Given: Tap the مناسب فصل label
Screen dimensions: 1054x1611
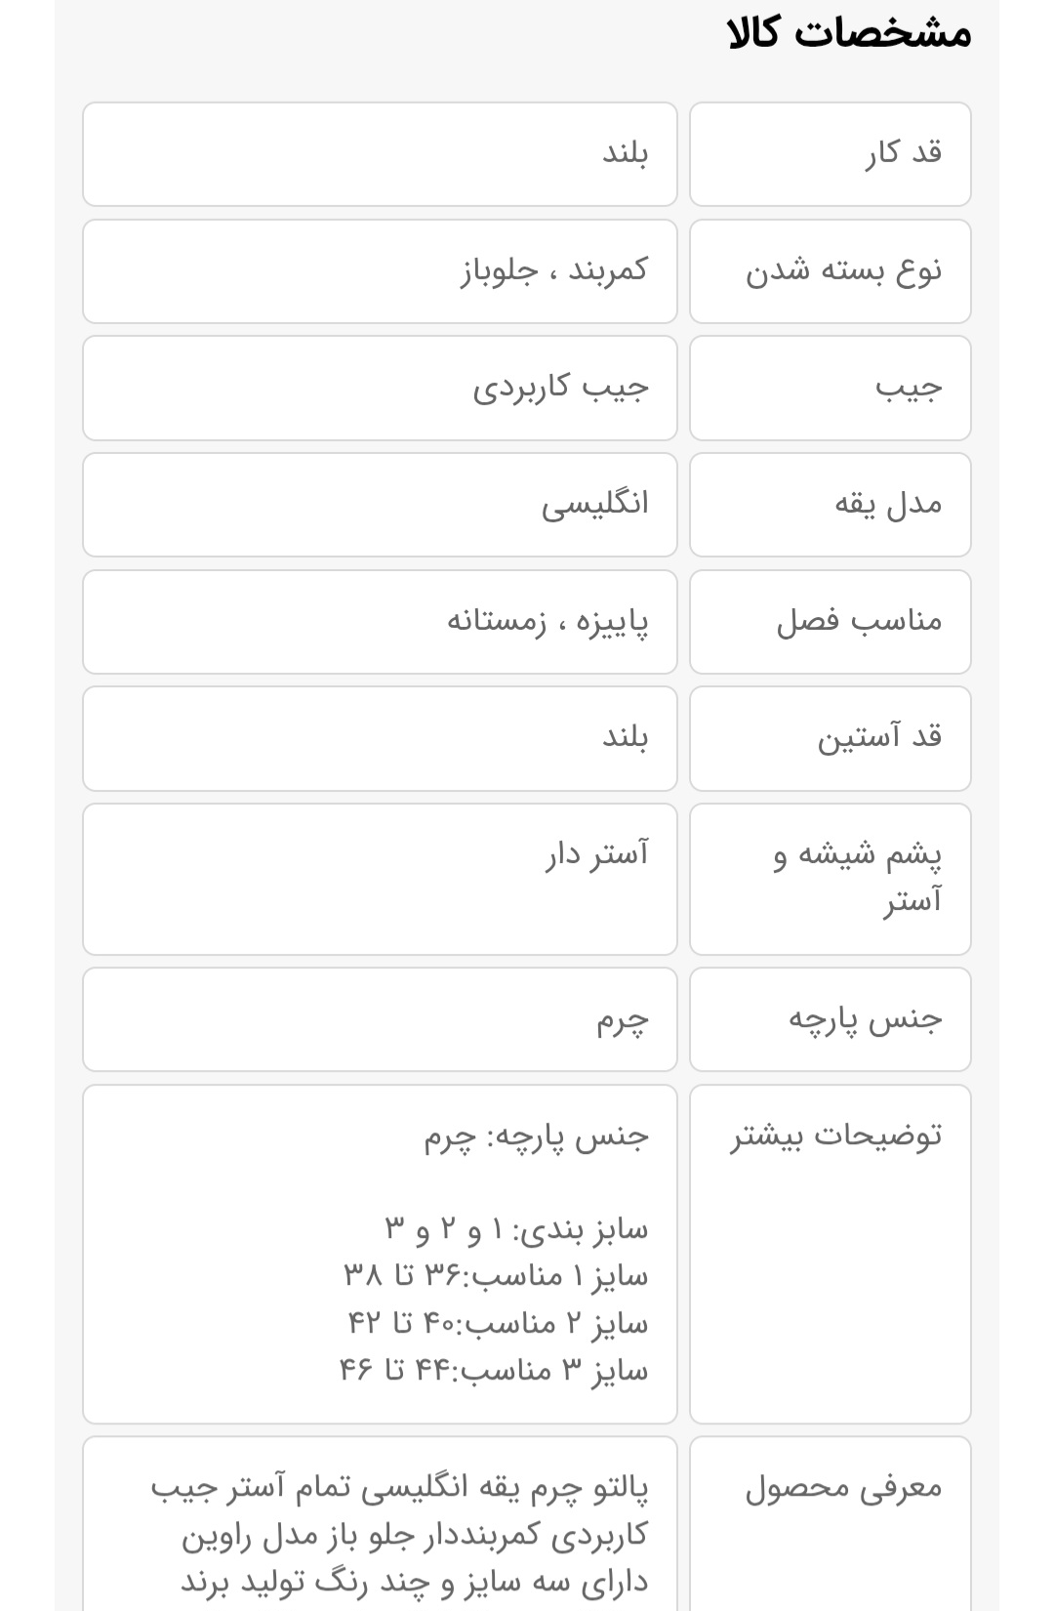Looking at the screenshot, I should 859,621.
